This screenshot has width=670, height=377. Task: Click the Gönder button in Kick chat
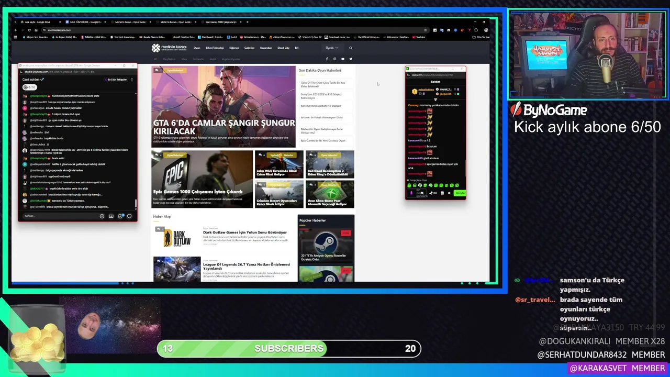tap(460, 193)
